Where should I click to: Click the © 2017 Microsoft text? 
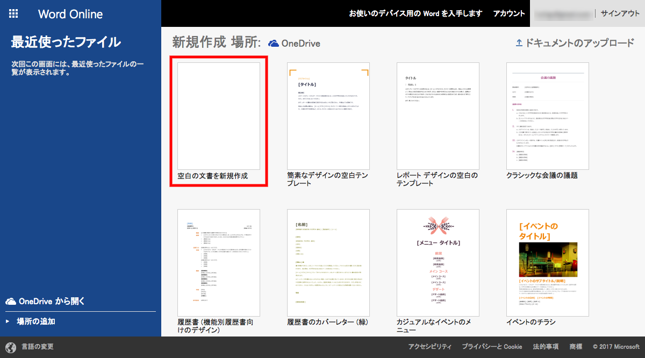pyautogui.click(x=616, y=347)
